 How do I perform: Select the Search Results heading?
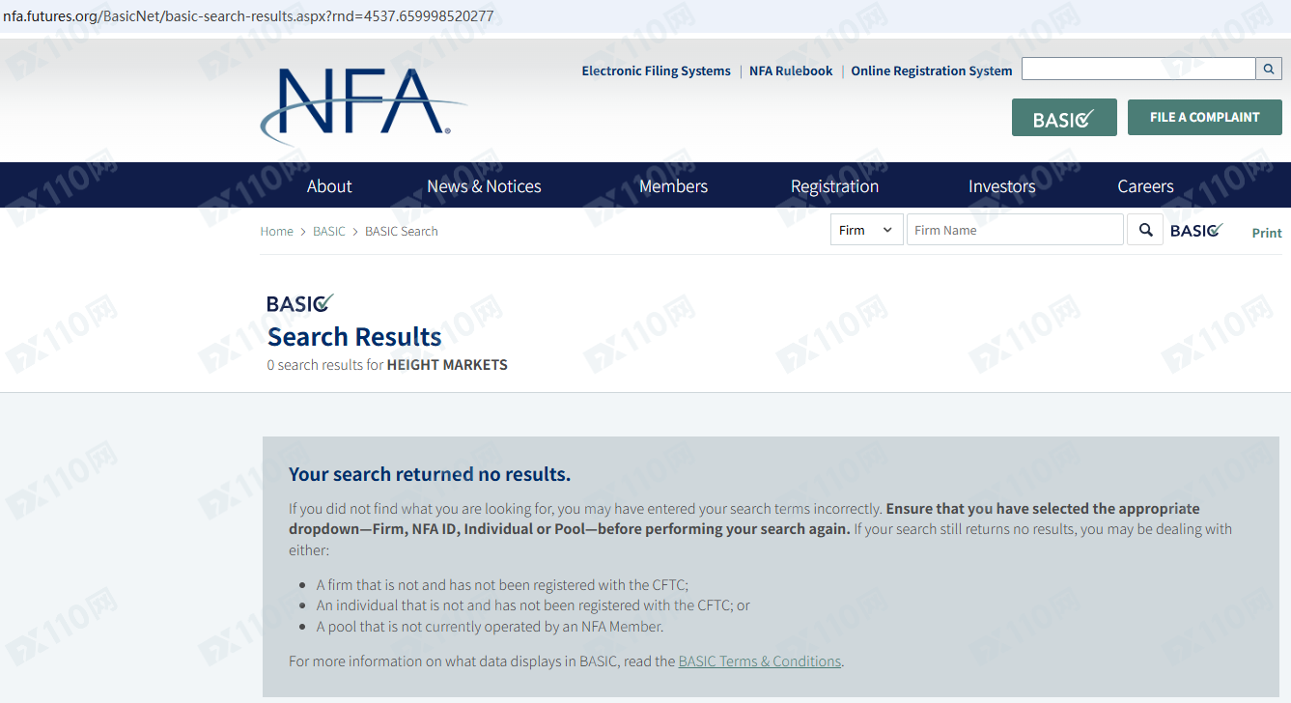354,336
